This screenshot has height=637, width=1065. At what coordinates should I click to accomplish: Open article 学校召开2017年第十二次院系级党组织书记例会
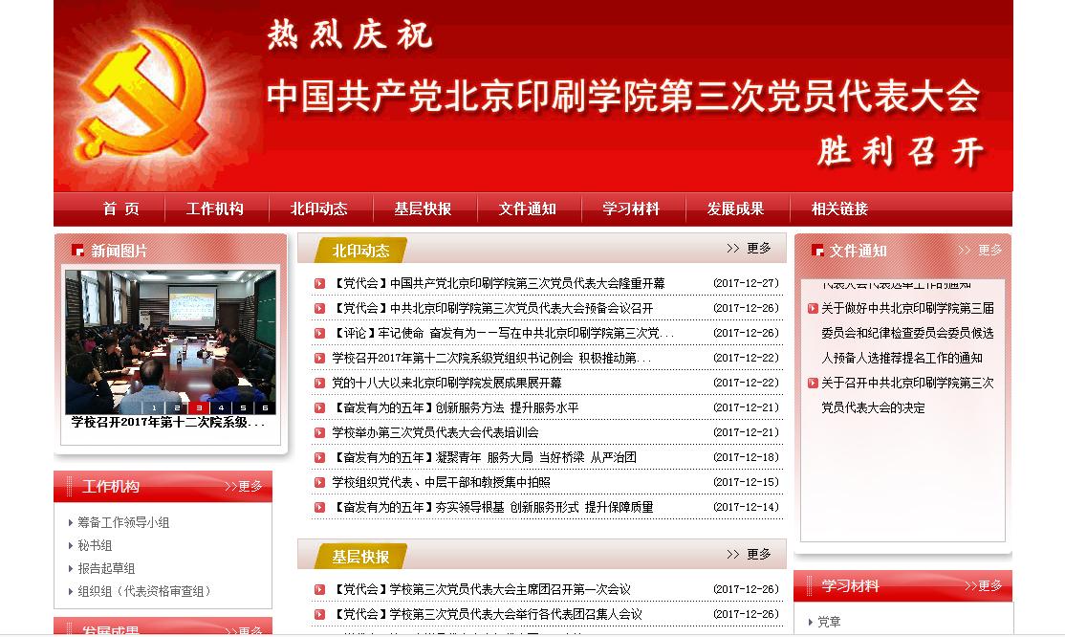coord(491,358)
